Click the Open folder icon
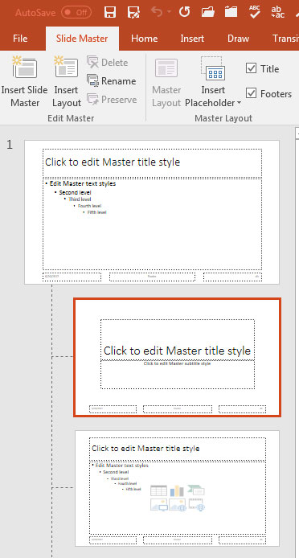299x558 pixels. [x=208, y=12]
